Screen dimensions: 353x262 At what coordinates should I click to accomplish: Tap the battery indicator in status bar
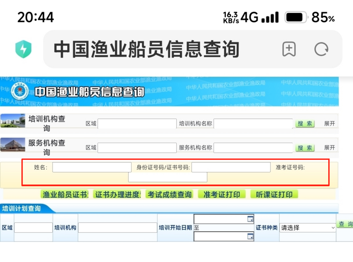pos(296,17)
